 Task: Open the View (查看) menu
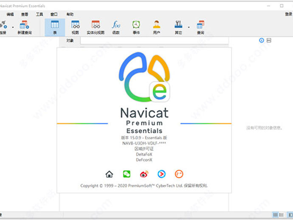click(25, 14)
